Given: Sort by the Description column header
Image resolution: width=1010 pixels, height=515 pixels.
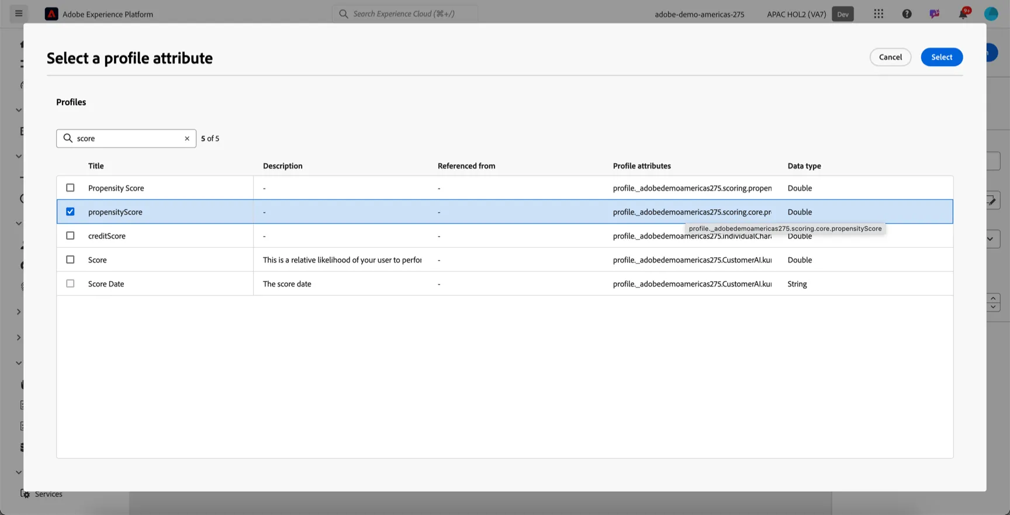Looking at the screenshot, I should [x=283, y=166].
